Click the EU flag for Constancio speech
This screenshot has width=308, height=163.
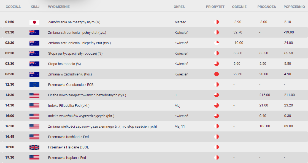[34, 85]
